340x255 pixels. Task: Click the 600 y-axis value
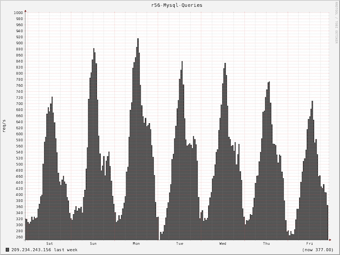coord(19,134)
